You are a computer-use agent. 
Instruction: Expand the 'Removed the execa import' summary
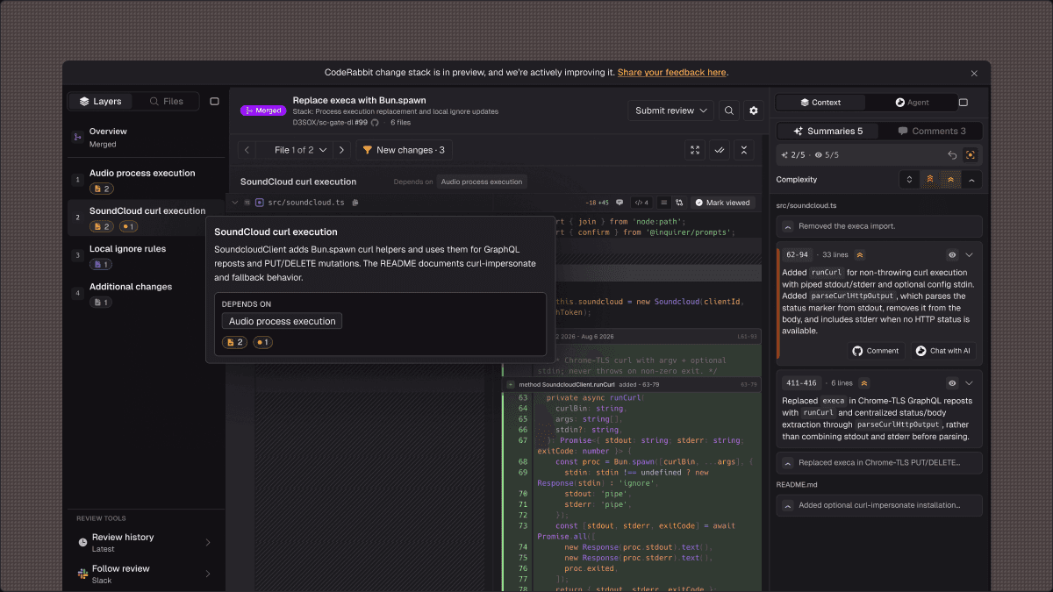879,226
